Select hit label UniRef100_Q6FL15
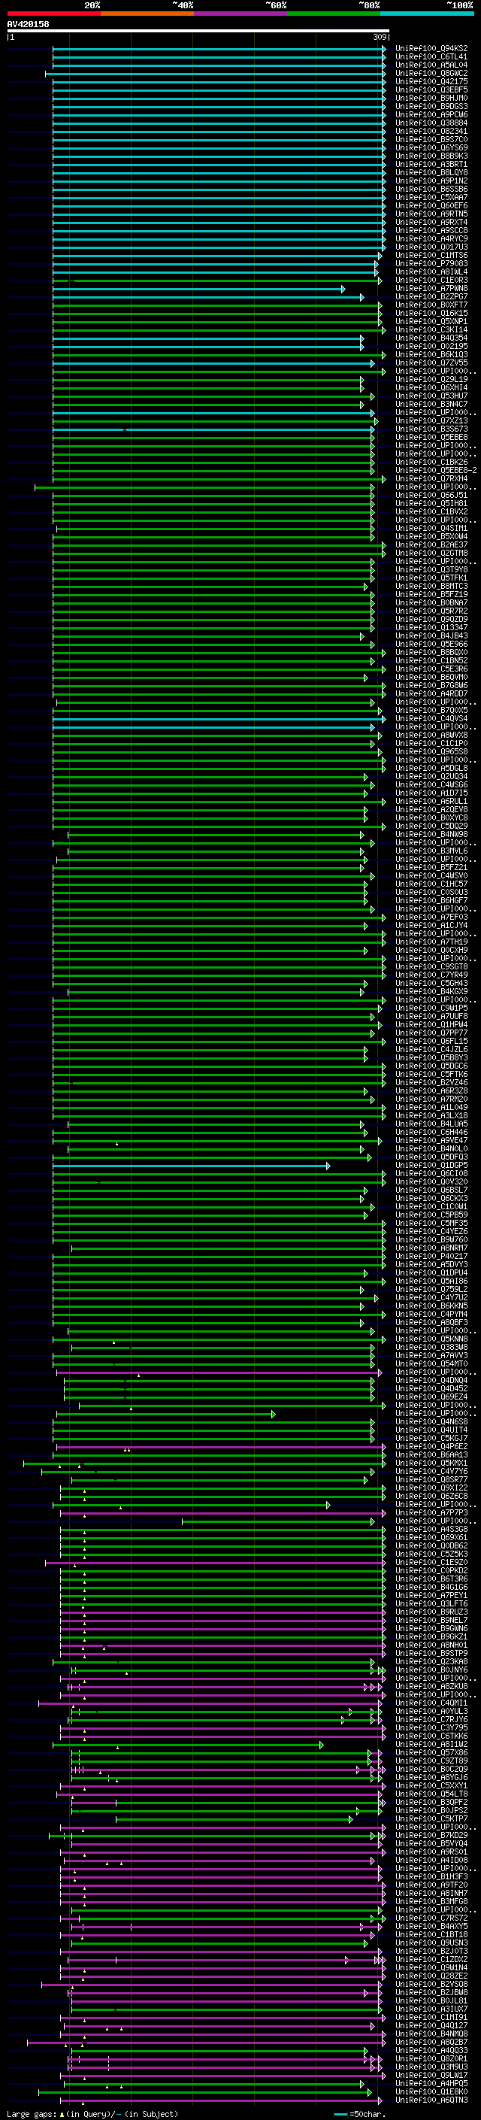 coord(431,1041)
